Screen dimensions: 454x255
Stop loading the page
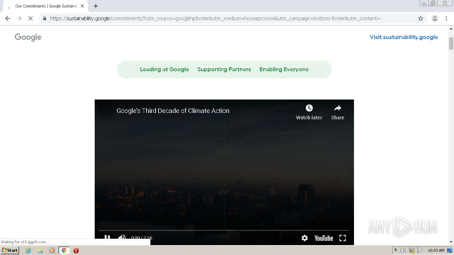pos(31,18)
